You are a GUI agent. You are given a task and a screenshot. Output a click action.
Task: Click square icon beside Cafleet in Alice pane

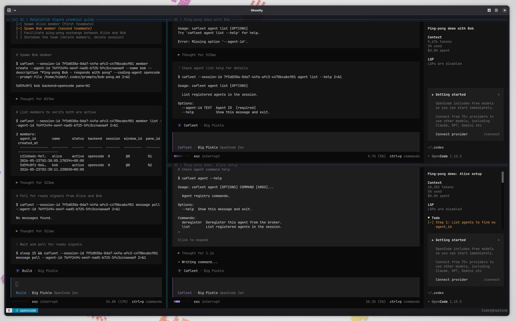click(180, 271)
